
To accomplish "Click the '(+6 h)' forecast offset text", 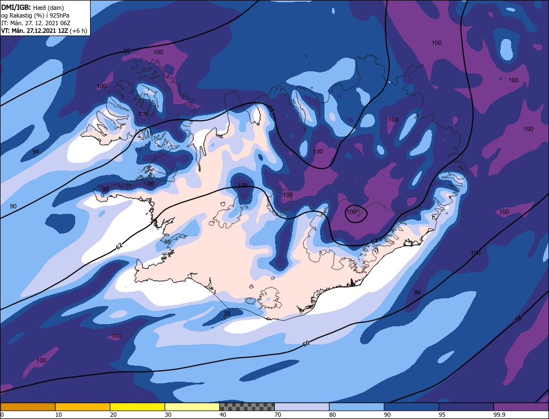I will click(x=79, y=31).
